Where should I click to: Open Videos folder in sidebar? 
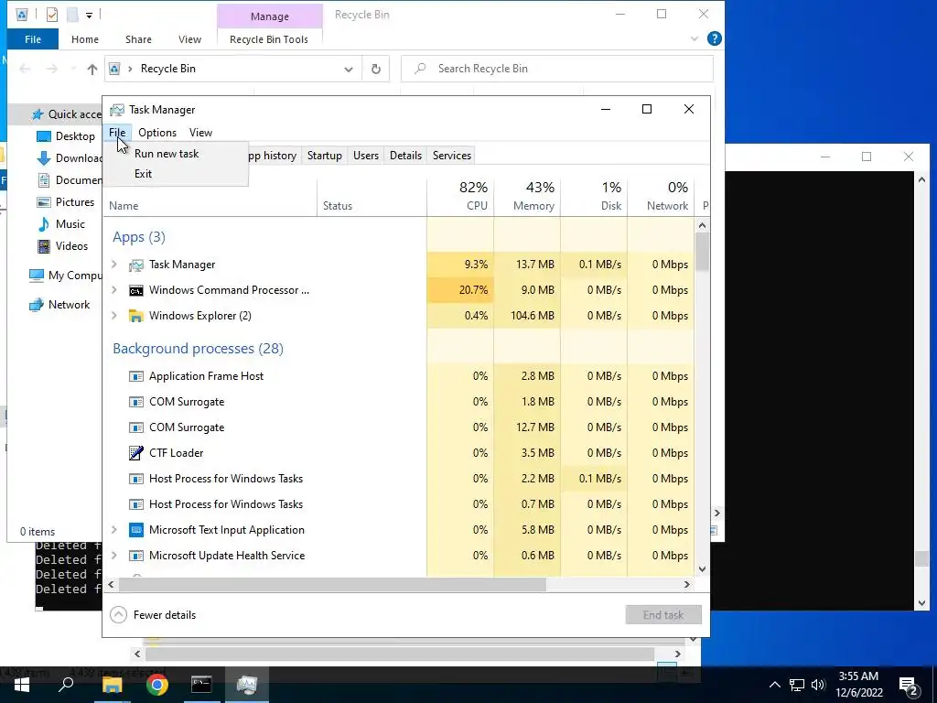pos(63,245)
